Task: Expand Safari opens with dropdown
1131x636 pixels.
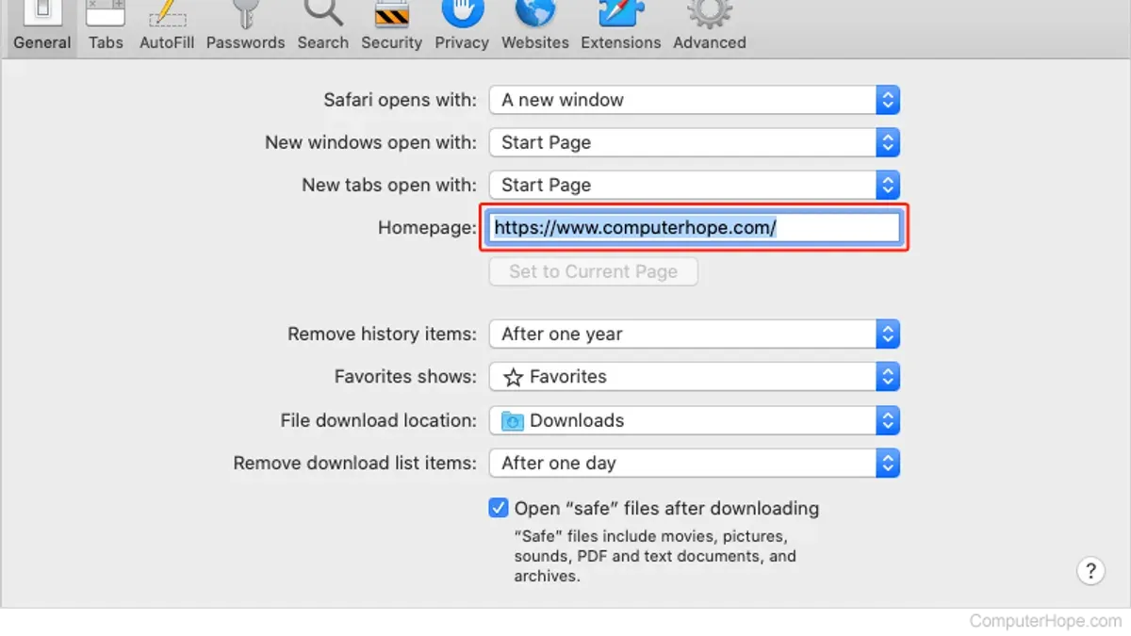Action: pyautogui.click(x=695, y=100)
